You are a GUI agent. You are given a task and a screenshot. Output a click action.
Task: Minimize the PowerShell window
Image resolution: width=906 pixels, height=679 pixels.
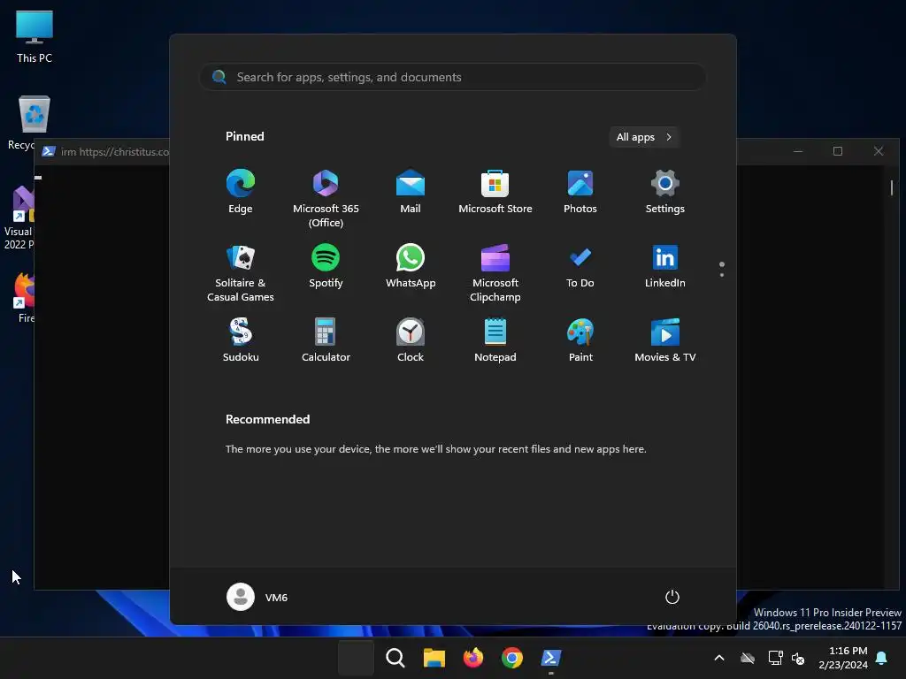coord(798,151)
